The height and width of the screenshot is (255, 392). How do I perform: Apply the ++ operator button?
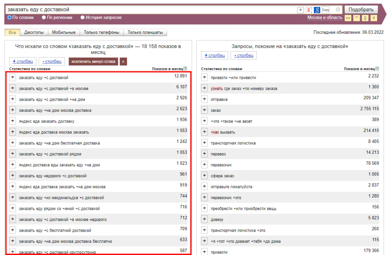coord(348,18)
